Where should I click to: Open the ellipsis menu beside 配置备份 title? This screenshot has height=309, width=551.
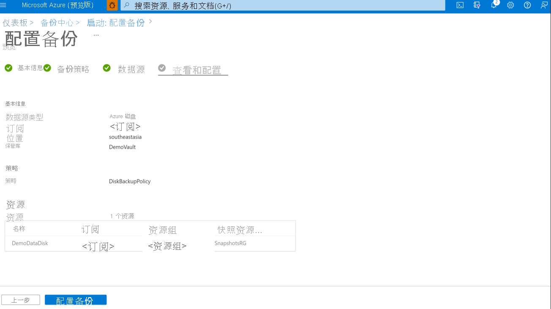[96, 35]
